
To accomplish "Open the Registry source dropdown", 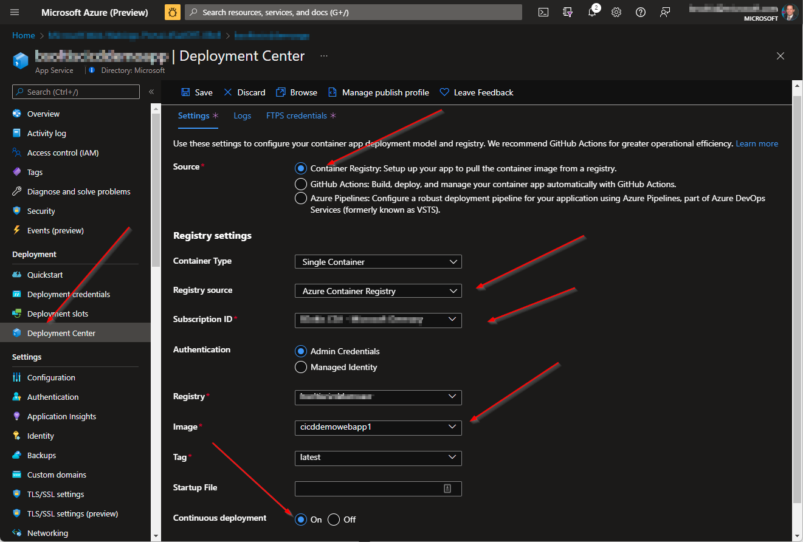I will (x=377, y=291).
